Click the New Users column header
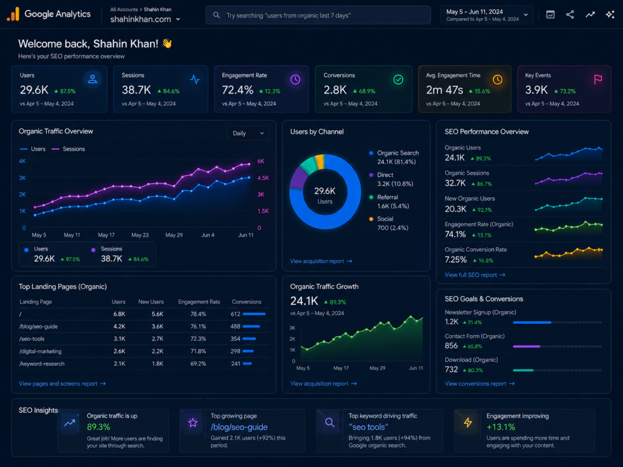The width and height of the screenshot is (623, 467). [x=151, y=302]
